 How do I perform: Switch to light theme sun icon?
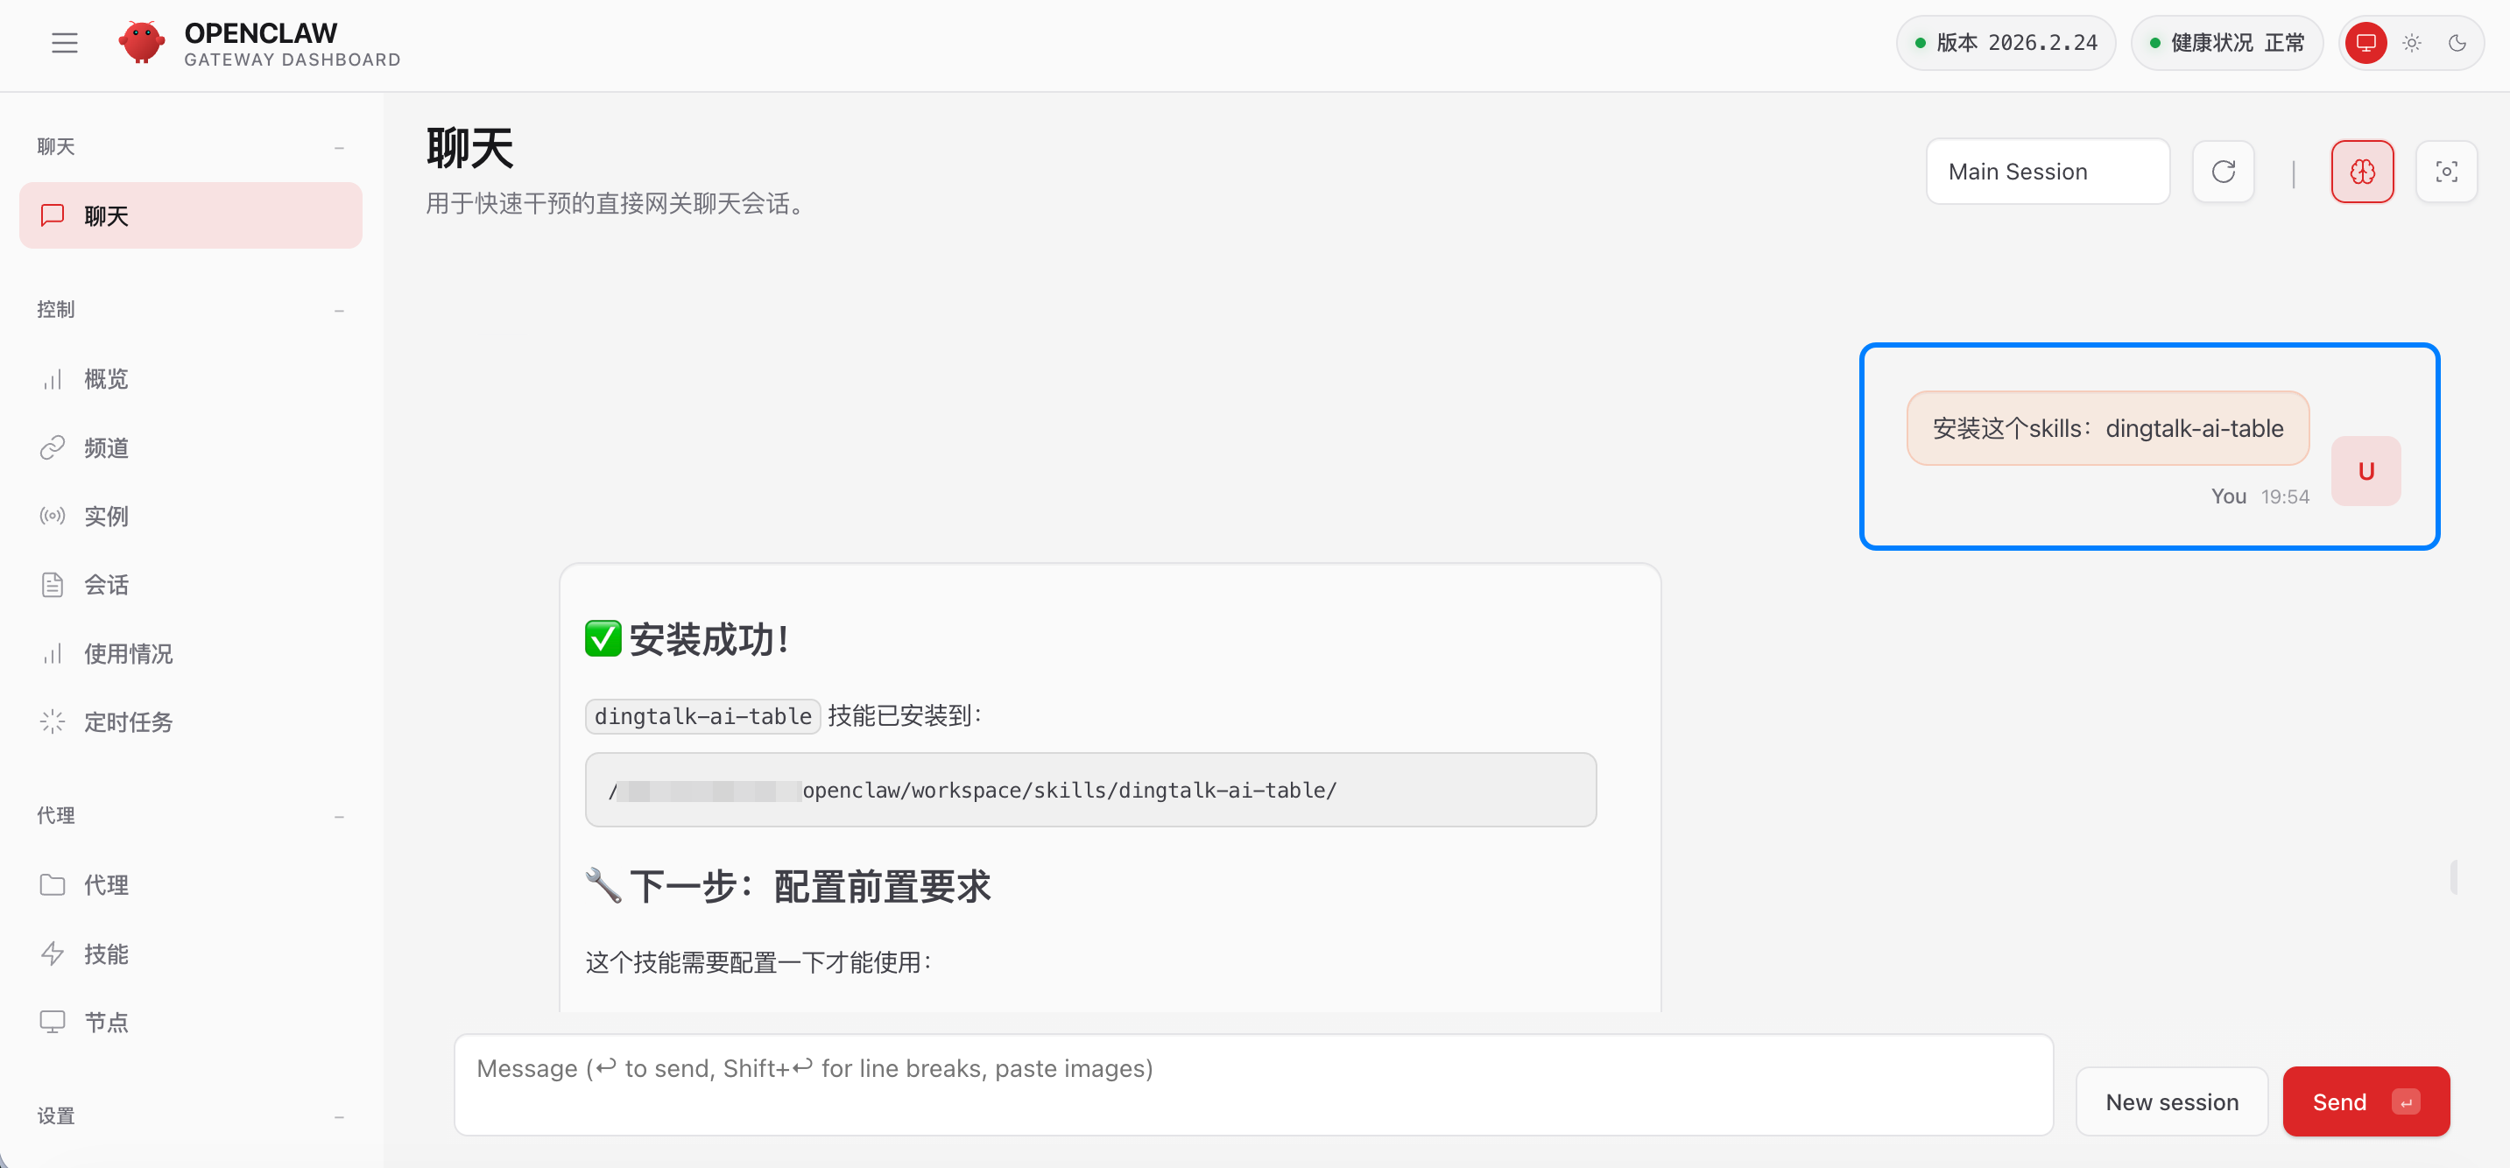point(2412,43)
